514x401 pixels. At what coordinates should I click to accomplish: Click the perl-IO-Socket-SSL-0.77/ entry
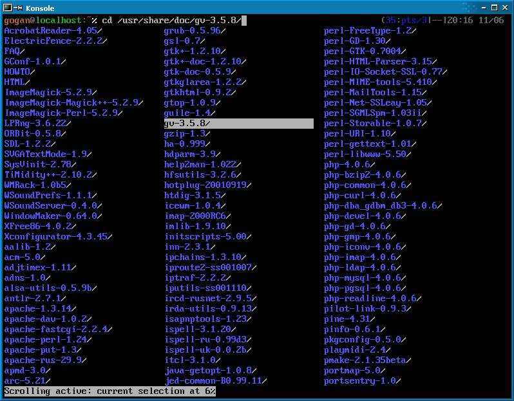tap(385, 72)
